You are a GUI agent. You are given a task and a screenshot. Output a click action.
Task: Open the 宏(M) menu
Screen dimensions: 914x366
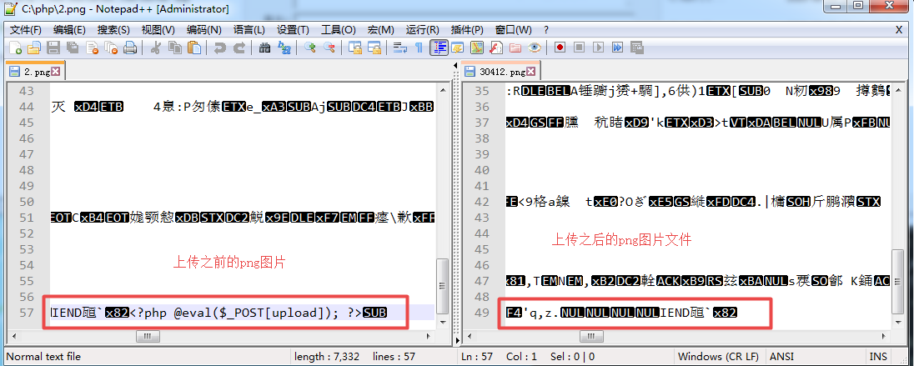pyautogui.click(x=380, y=30)
